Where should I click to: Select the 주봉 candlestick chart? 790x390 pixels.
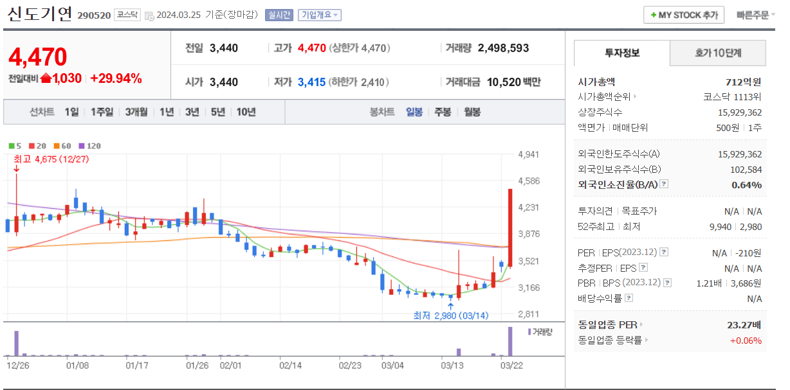tap(443, 112)
